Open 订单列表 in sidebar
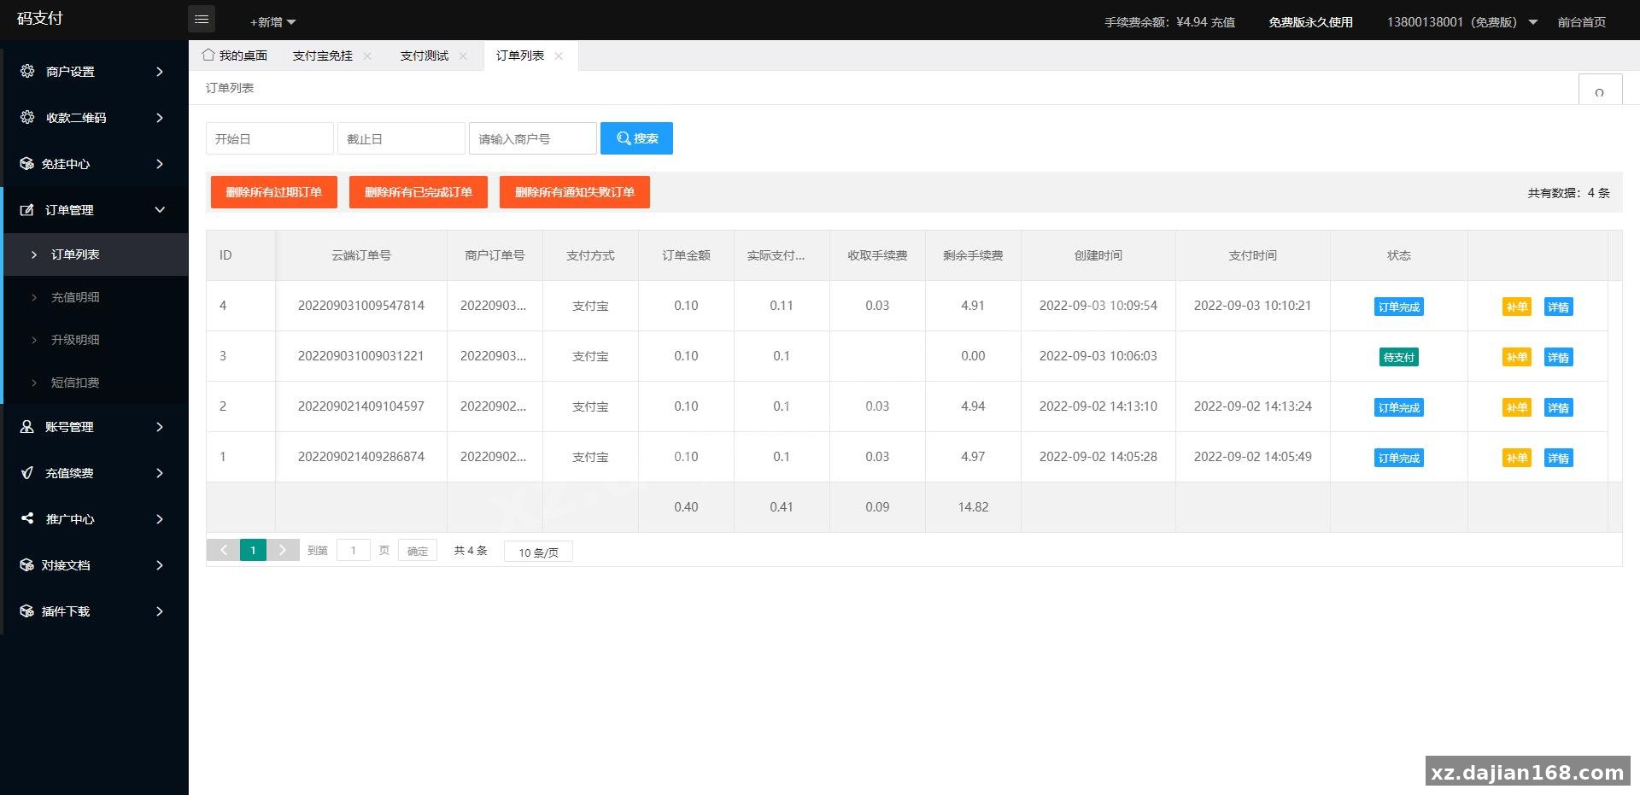The image size is (1640, 795). (96, 254)
